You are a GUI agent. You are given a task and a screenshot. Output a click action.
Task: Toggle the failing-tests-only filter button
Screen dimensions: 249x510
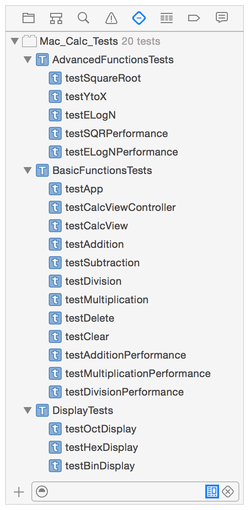pyautogui.click(x=228, y=492)
